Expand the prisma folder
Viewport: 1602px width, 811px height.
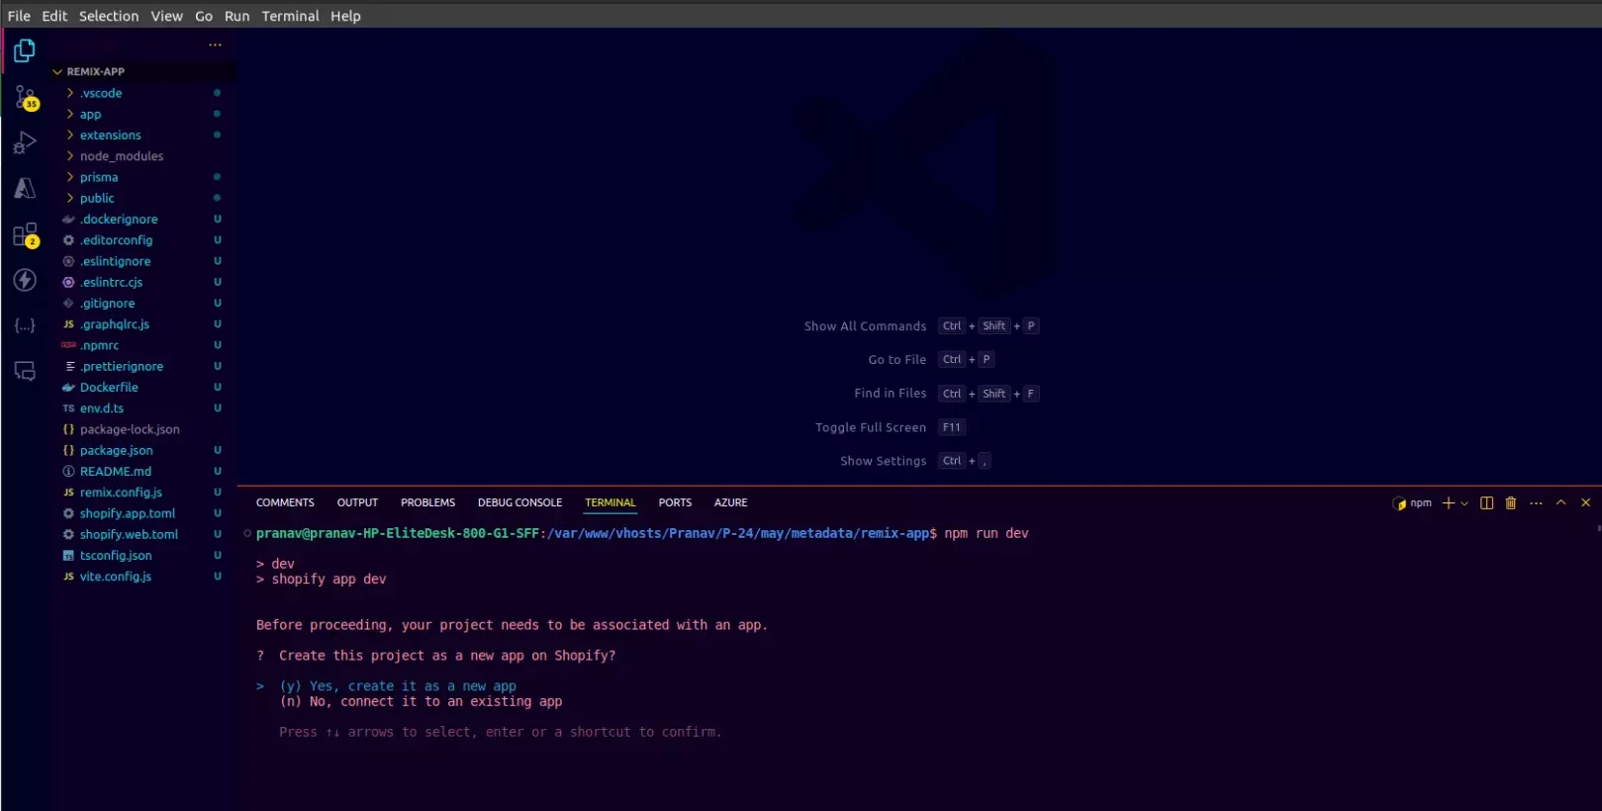pos(99,177)
